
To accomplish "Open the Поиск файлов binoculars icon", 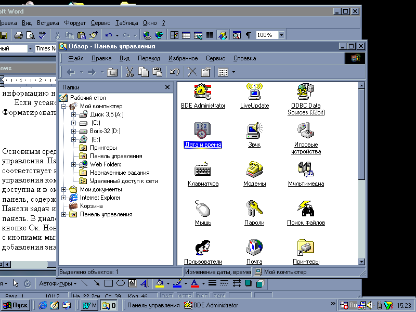I will pos(306,209).
